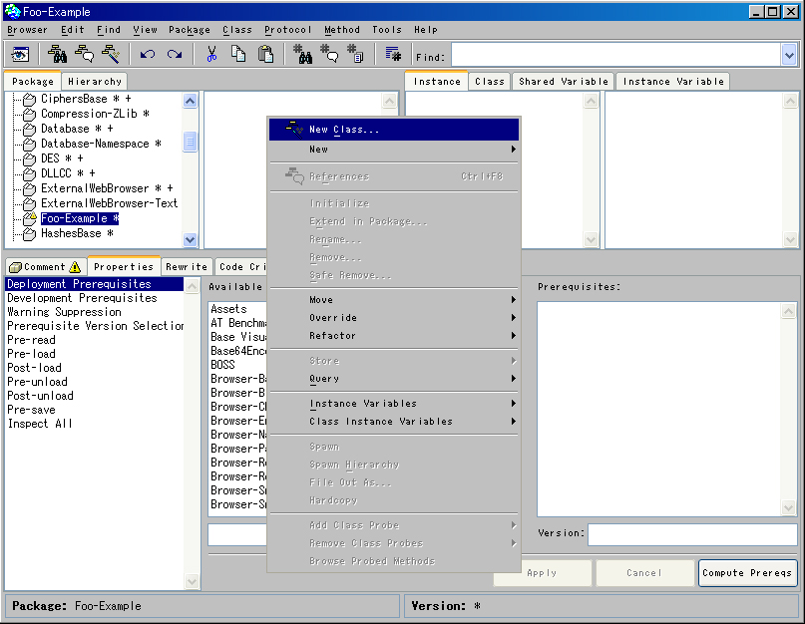Click package list scrollbar up arrow
Screen dimensions: 805x624
pyautogui.click(x=190, y=101)
